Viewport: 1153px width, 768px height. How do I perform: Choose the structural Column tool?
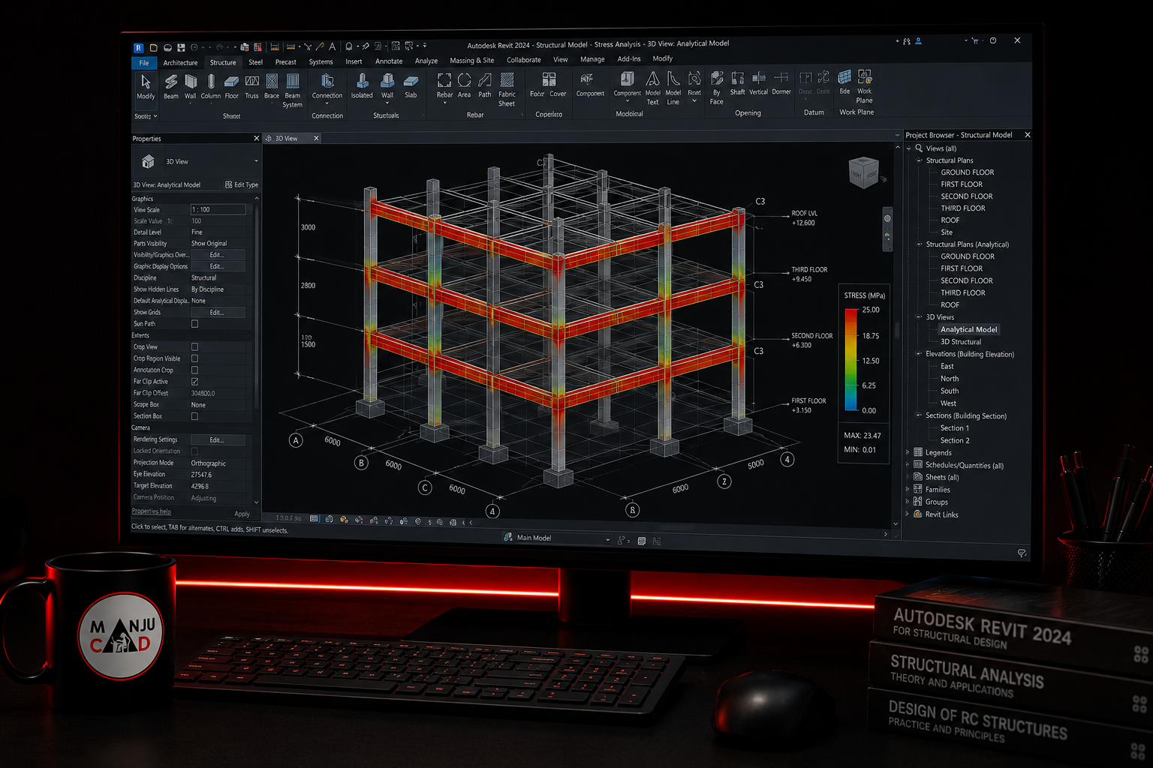(211, 86)
